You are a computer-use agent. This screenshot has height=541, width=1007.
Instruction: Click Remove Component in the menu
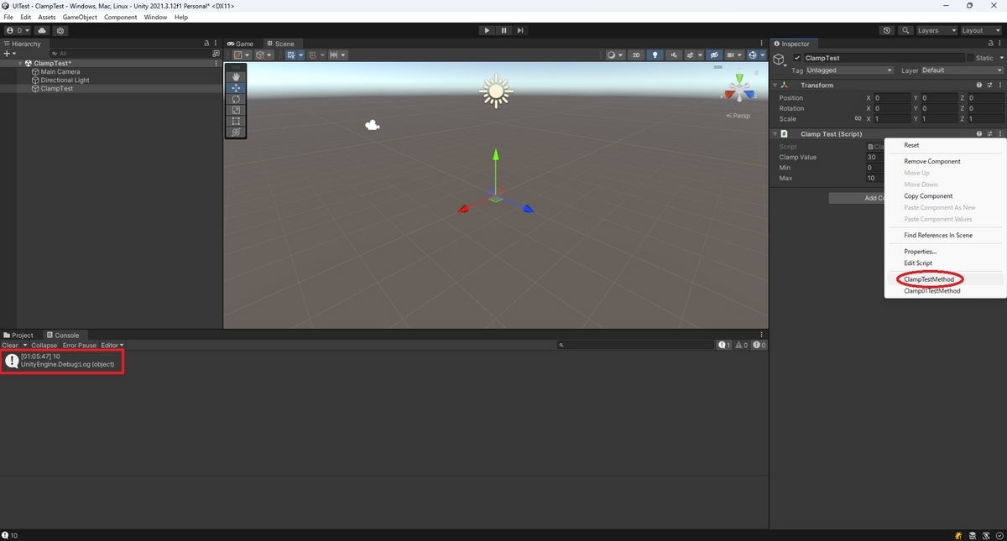931,161
